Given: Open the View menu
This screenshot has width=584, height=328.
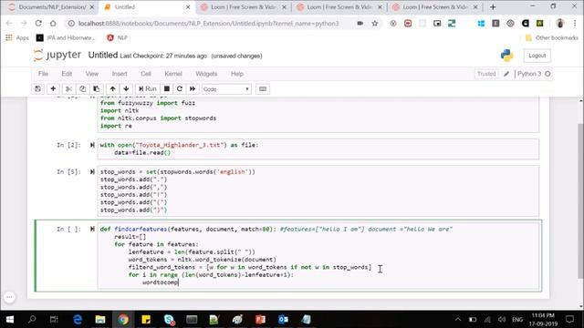Looking at the screenshot, I should 92,74.
